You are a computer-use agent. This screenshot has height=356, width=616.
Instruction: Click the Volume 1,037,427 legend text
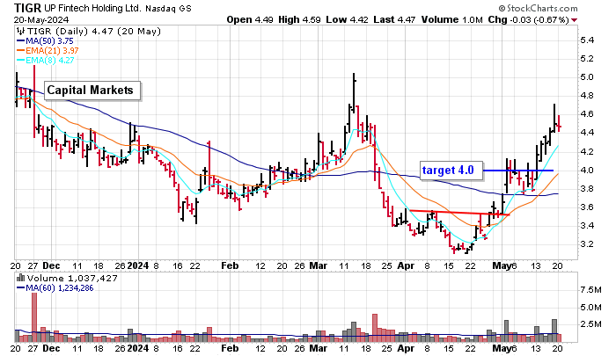(x=72, y=278)
